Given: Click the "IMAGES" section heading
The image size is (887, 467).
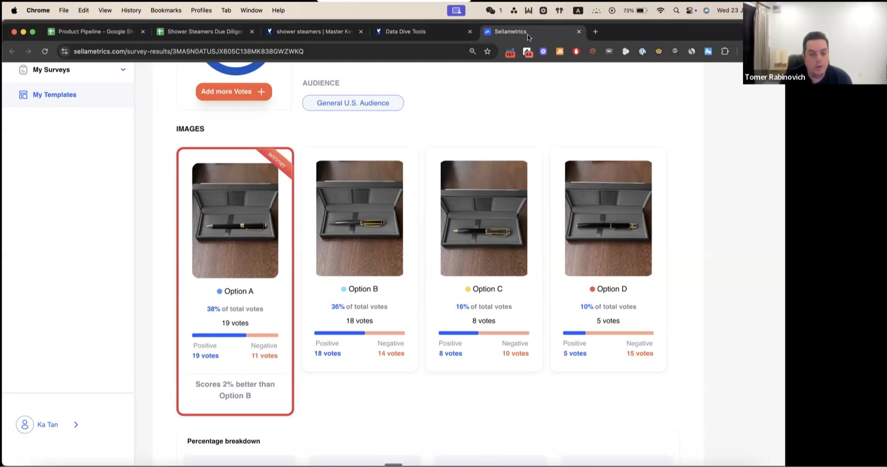Looking at the screenshot, I should (x=190, y=129).
